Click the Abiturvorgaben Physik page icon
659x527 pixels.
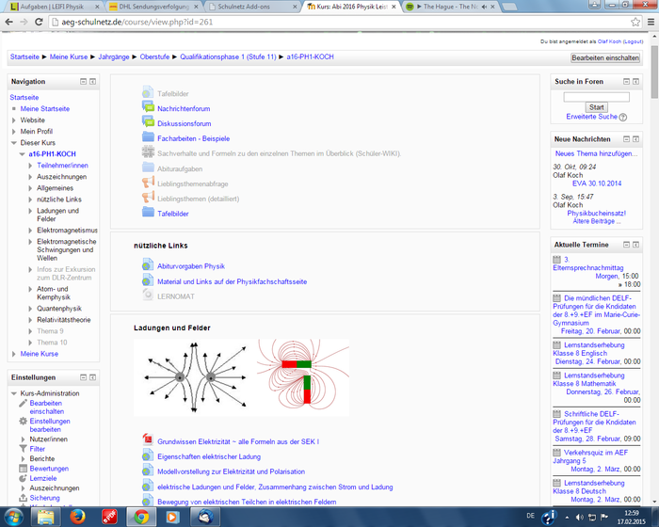click(x=148, y=265)
